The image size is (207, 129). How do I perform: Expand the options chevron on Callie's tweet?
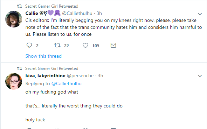point(200,14)
